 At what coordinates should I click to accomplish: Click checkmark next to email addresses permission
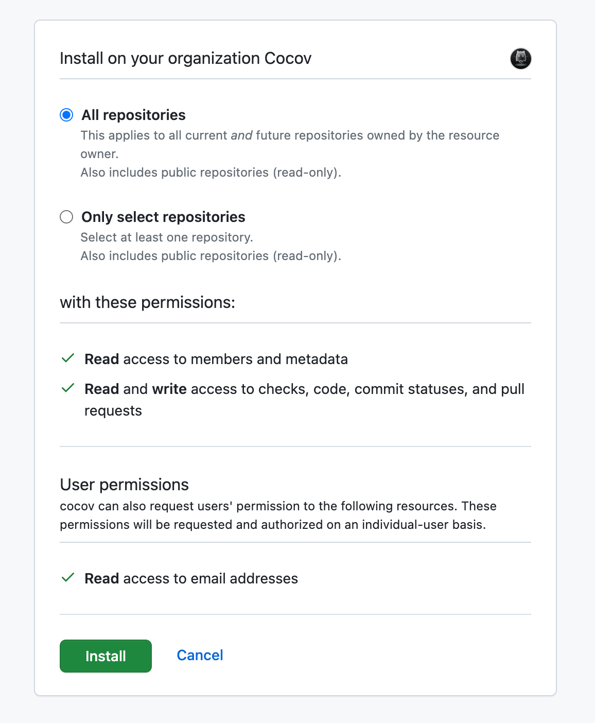point(68,578)
